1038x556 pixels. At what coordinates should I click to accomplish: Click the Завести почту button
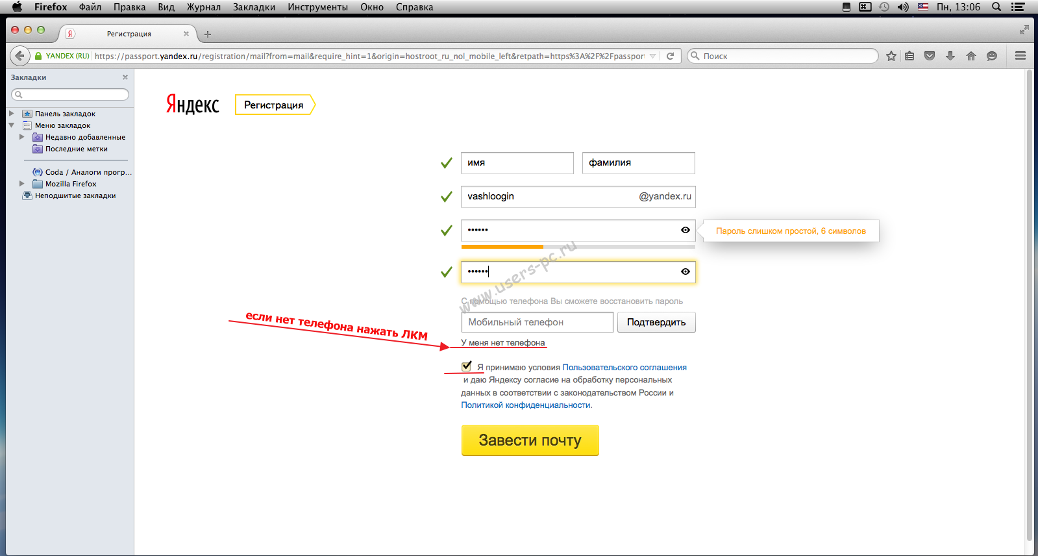[530, 440]
